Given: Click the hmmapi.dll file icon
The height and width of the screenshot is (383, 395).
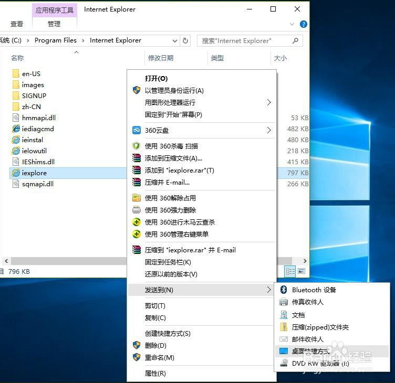Looking at the screenshot, I should (x=16, y=118).
